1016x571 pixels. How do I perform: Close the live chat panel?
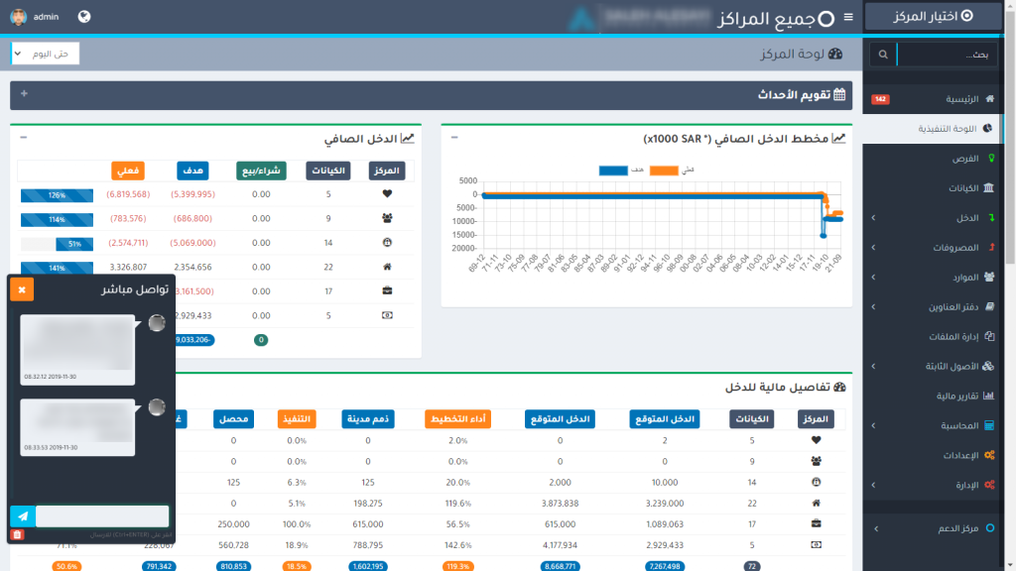pos(22,289)
